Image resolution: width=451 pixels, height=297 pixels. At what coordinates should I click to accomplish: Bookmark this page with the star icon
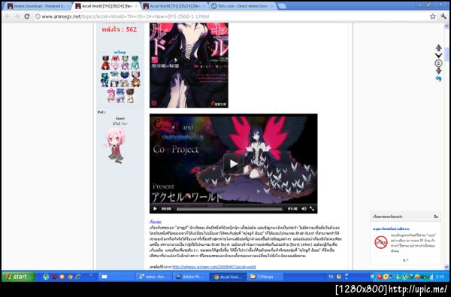(433, 17)
